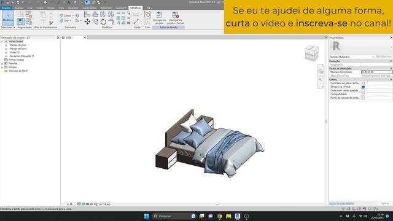The width and height of the screenshot is (393, 221).
Task: Expand the Famílias tree node
Action: pos(2,64)
